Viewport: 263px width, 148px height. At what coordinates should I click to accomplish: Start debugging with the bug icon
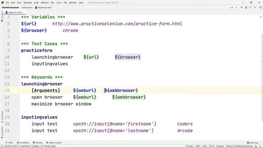click(x=246, y=7)
